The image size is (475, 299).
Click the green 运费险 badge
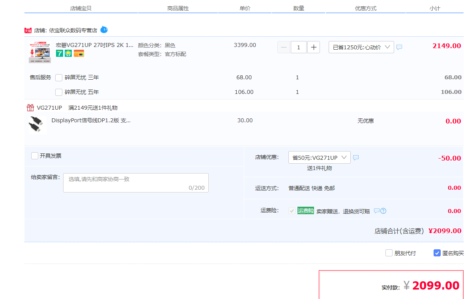click(306, 211)
